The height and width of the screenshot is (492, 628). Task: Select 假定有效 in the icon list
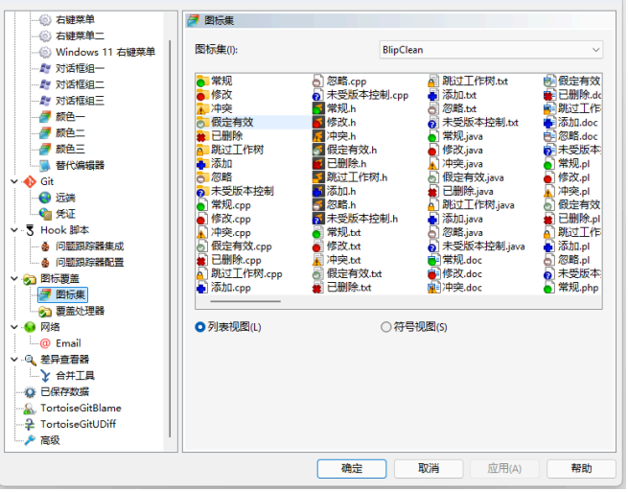tap(233, 123)
